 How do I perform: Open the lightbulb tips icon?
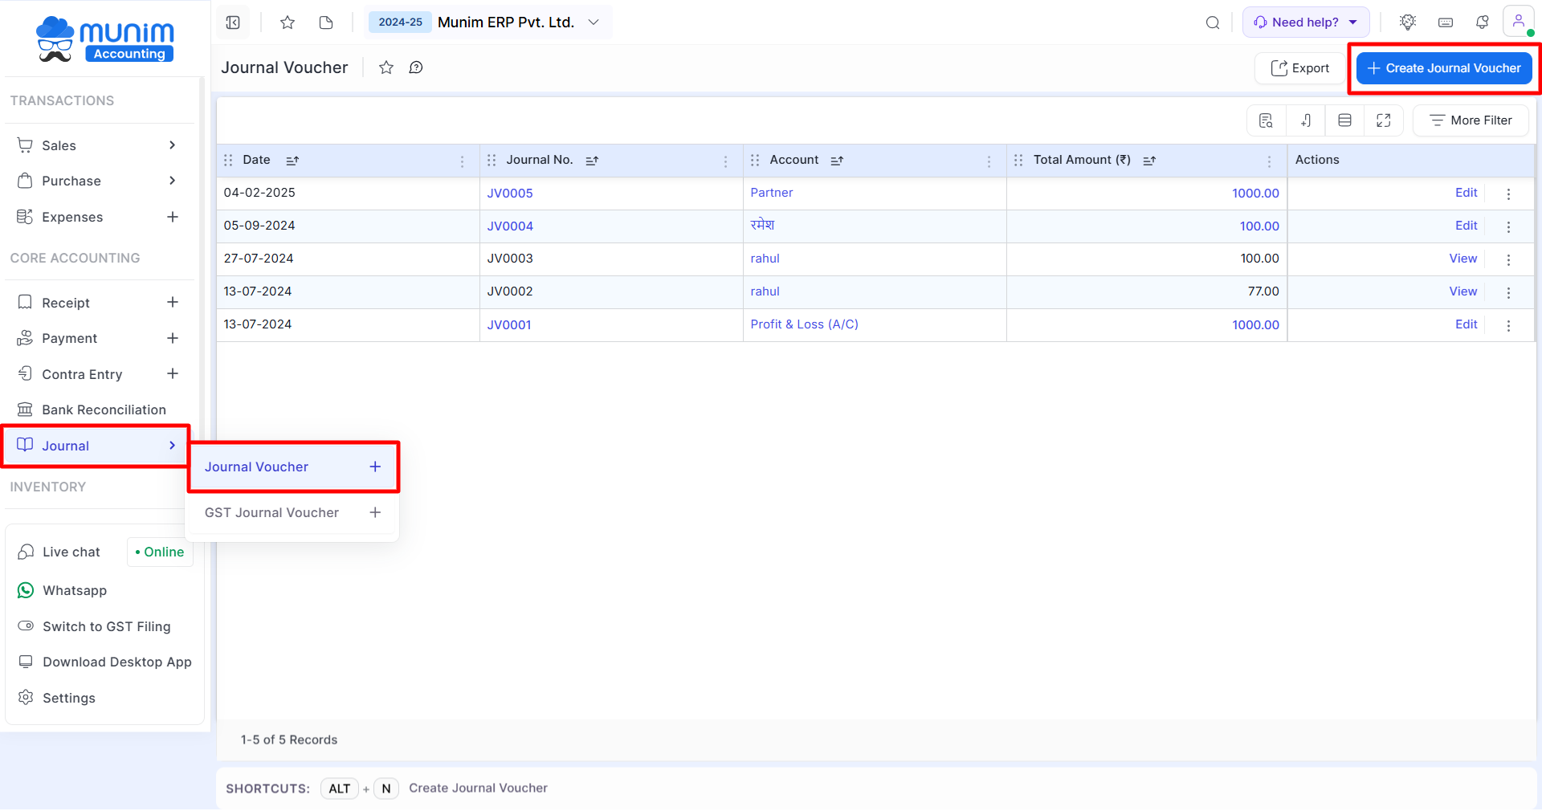pyautogui.click(x=1408, y=22)
